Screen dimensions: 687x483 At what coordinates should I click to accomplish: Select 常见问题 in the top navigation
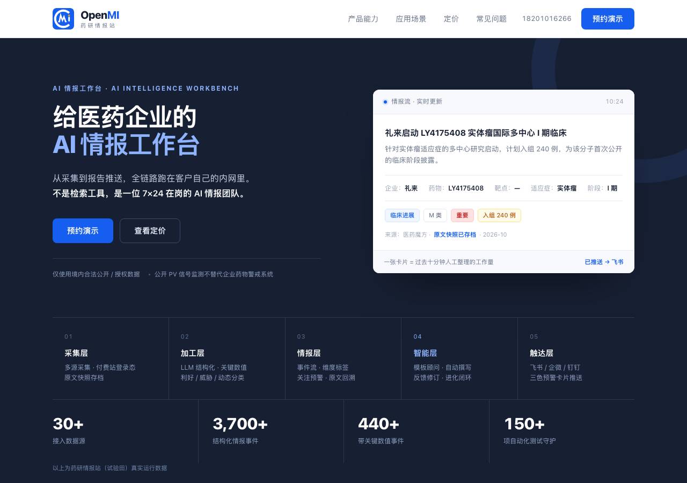pyautogui.click(x=492, y=19)
